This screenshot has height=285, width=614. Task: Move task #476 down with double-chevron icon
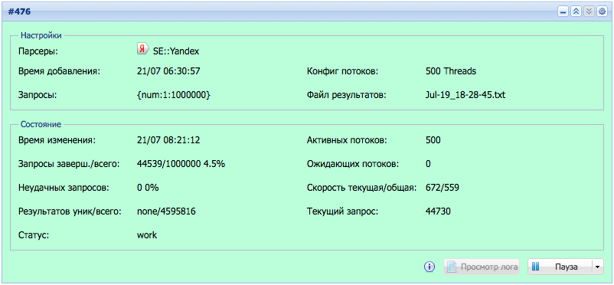[x=588, y=11]
